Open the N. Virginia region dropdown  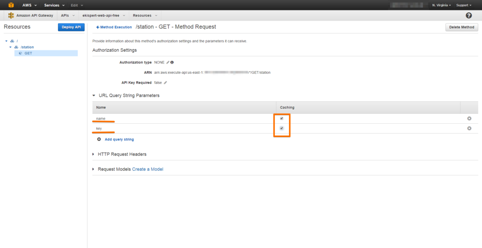(x=442, y=5)
